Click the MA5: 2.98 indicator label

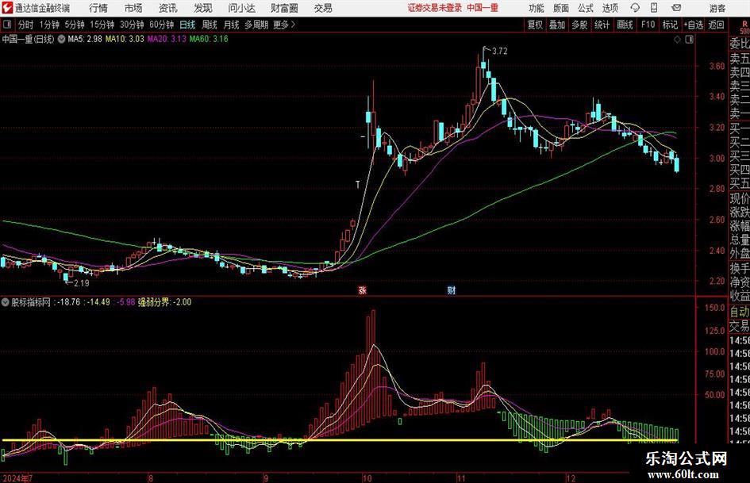click(x=85, y=39)
